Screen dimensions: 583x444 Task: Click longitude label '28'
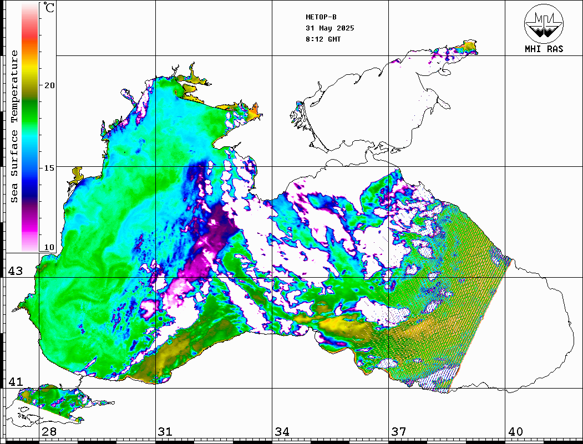pos(49,431)
